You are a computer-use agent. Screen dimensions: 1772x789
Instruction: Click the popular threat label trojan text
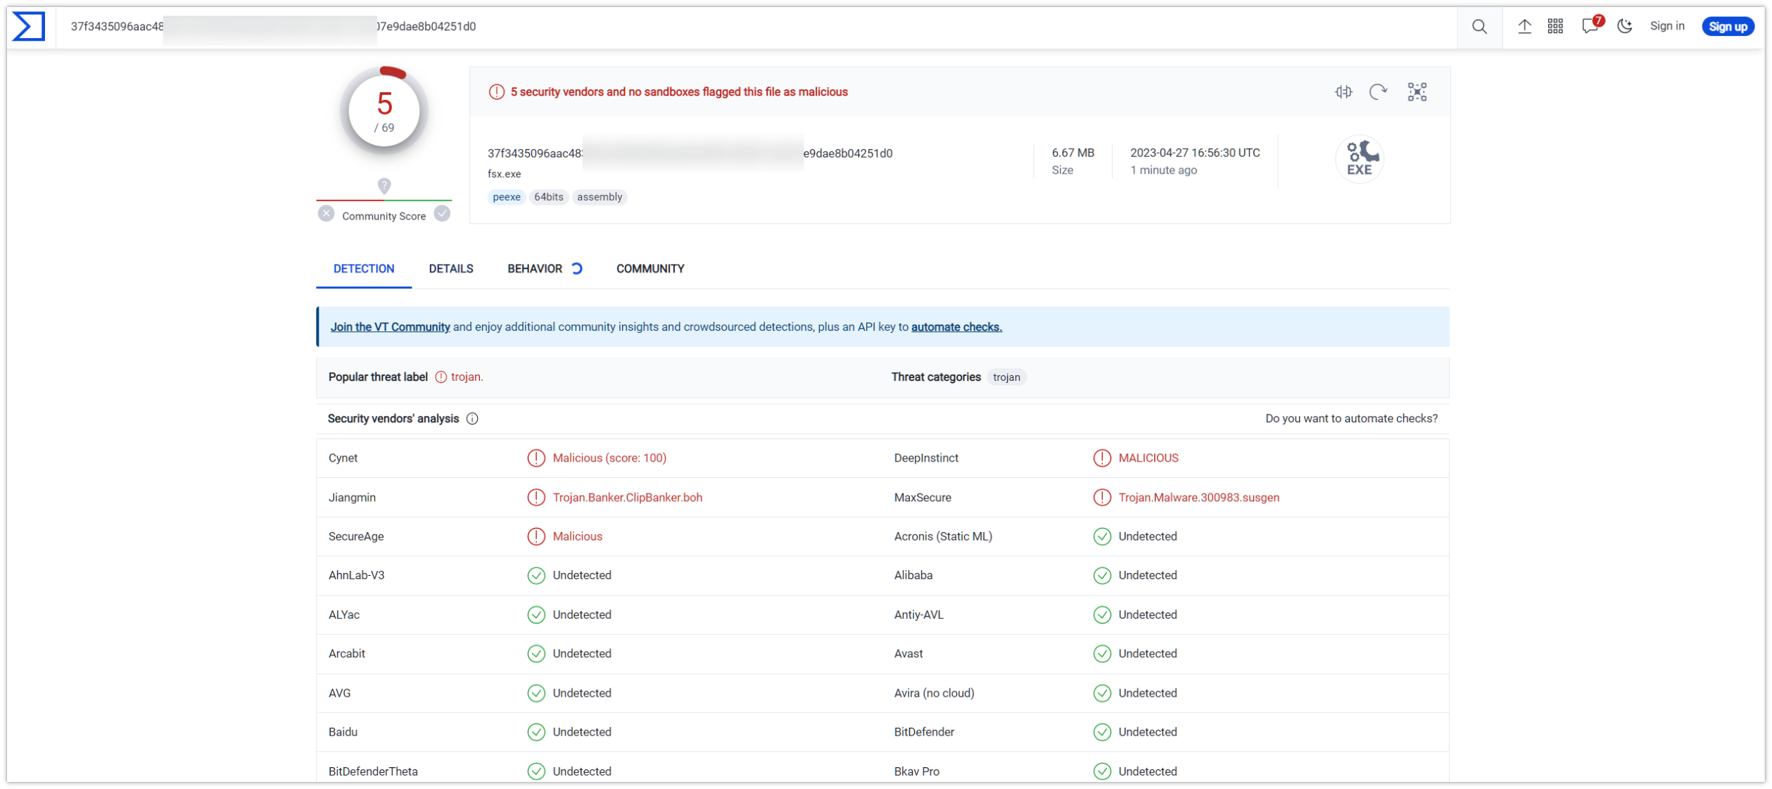click(467, 377)
